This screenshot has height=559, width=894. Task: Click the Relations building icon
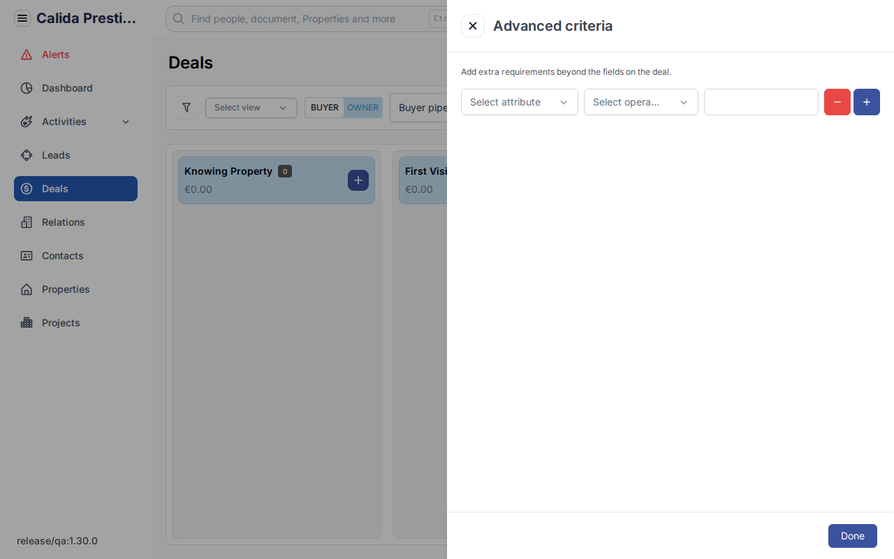pos(27,222)
